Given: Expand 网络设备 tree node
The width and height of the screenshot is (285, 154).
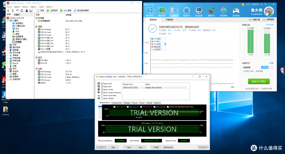Looking at the screenshot, I should click(x=8, y=61).
